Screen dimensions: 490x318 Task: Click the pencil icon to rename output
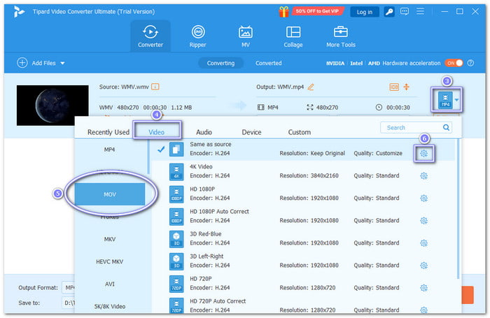311,87
